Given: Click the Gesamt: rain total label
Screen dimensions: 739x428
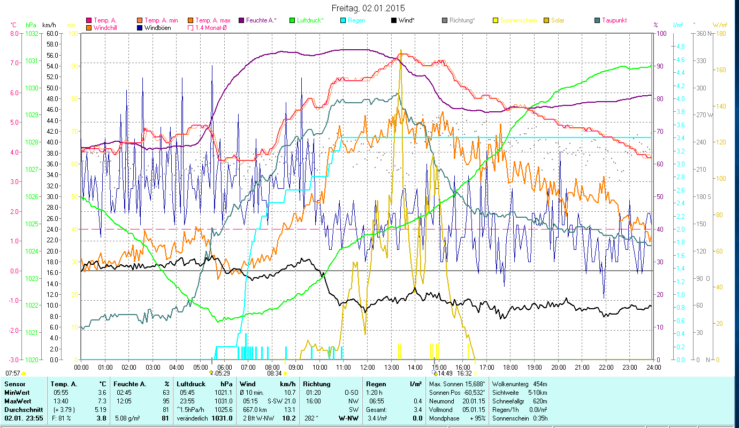Looking at the screenshot, I should [x=377, y=410].
